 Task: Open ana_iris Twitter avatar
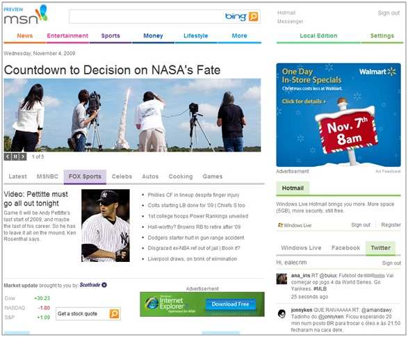pyautogui.click(x=281, y=279)
